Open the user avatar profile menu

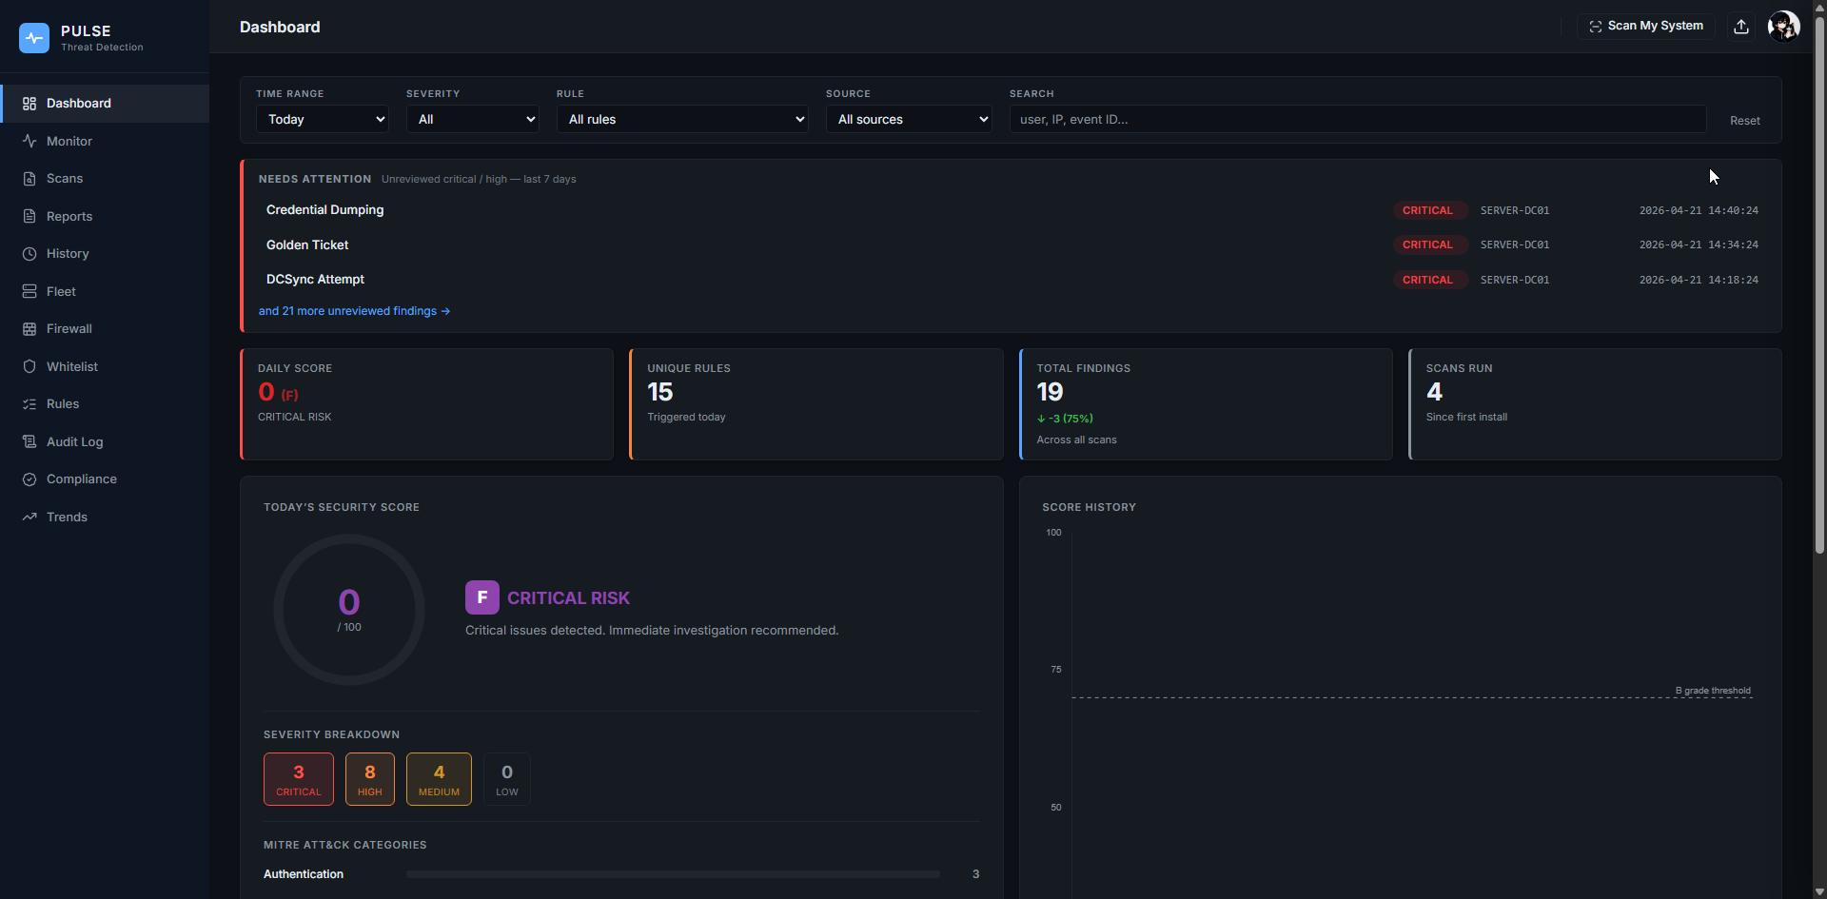(1783, 27)
